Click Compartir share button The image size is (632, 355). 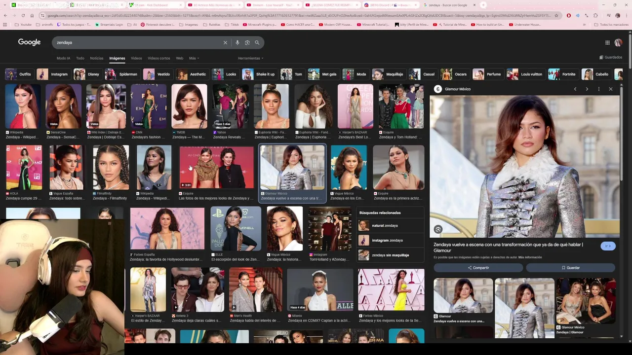478,268
